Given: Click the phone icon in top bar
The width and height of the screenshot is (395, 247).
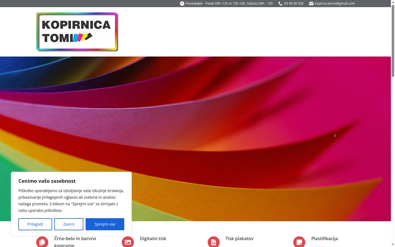Looking at the screenshot, I should pos(280,4).
